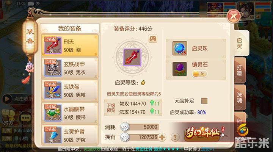Click the purple 镇灵石 stone icon
Image resolution: width=273 pixels, height=152 pixels.
[x=179, y=69]
